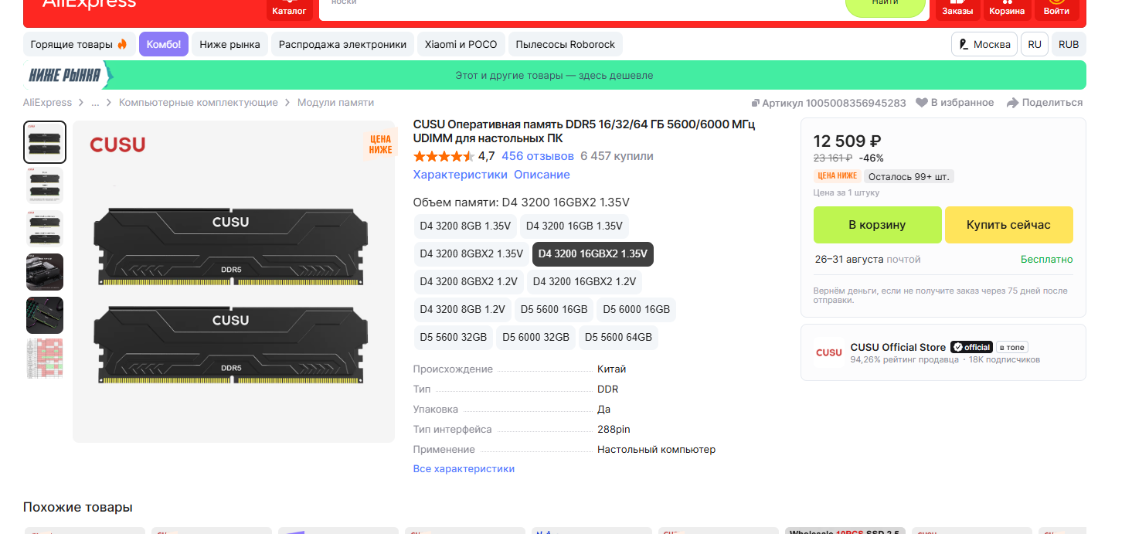The width and height of the screenshot is (1132, 534).
Task: Select first product thumbnail
Action: pyautogui.click(x=45, y=142)
